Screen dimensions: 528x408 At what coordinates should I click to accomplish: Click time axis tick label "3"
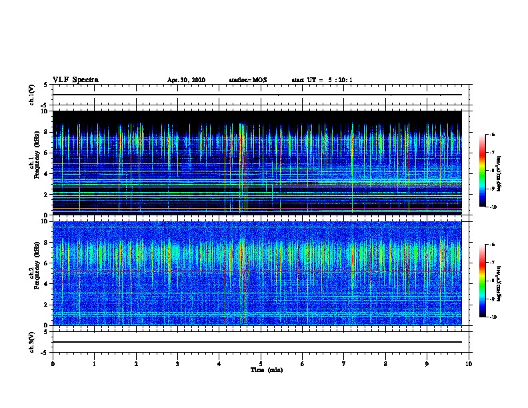[x=177, y=364]
